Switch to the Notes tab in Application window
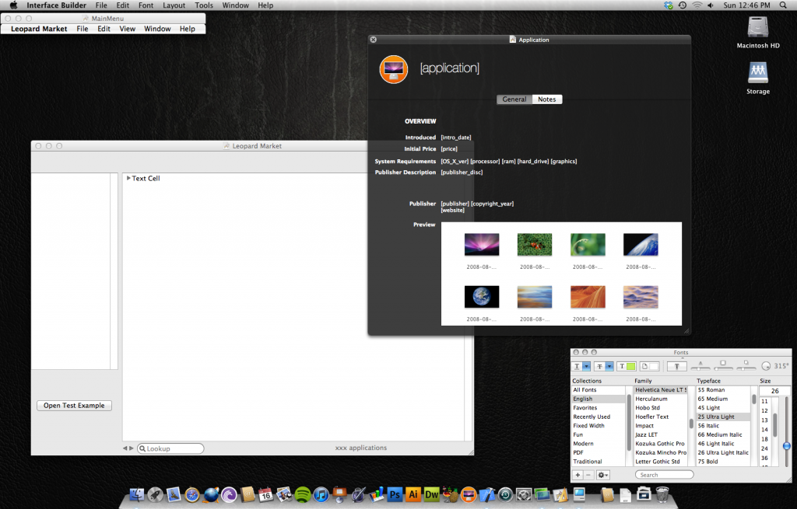 pyautogui.click(x=547, y=99)
